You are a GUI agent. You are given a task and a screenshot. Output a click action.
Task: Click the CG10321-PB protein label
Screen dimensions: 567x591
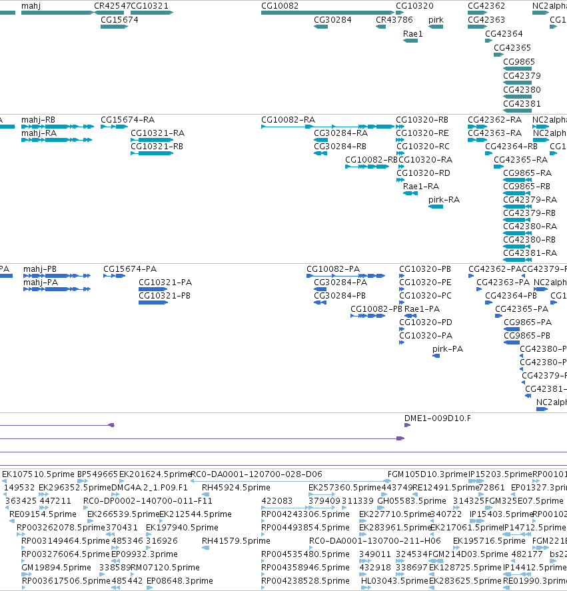pos(165,296)
